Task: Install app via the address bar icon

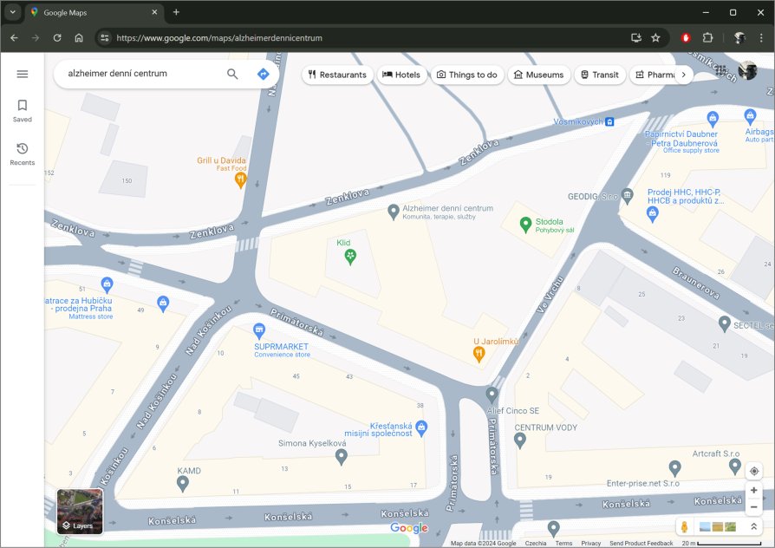Action: (636, 38)
